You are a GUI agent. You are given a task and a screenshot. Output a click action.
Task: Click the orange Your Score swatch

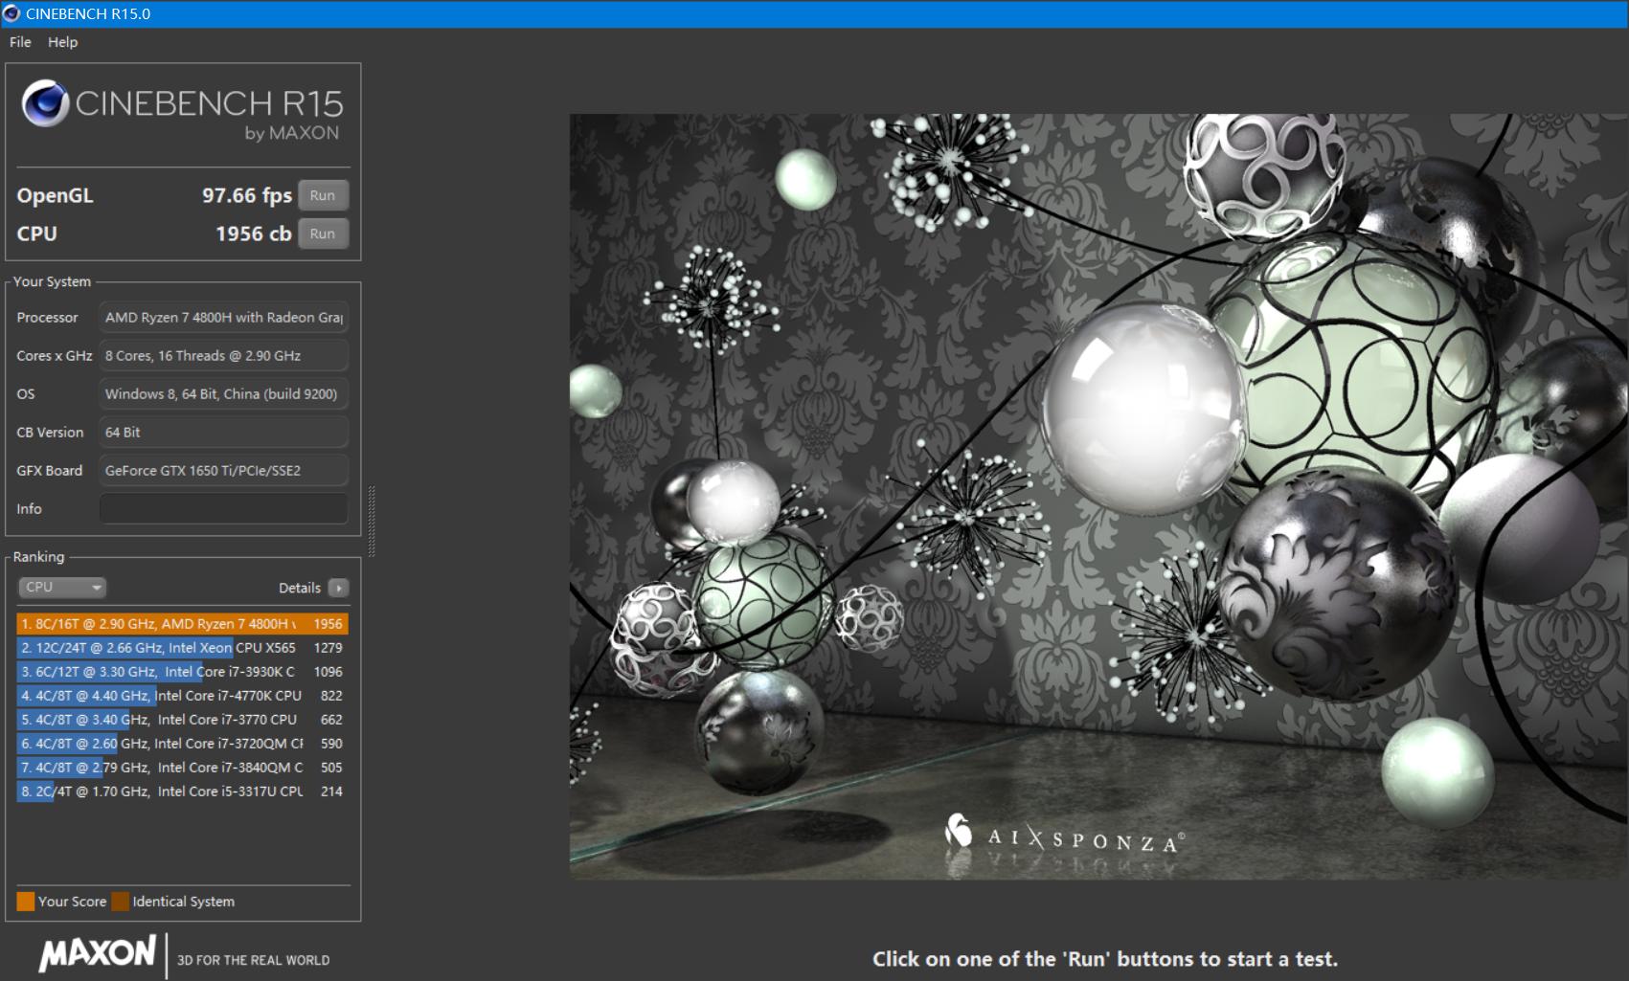coord(26,902)
